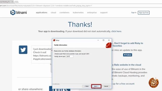This screenshot has width=162, height=91.
Task: Click the Ruby setup icon in the title bar
Action: pos(54,40)
